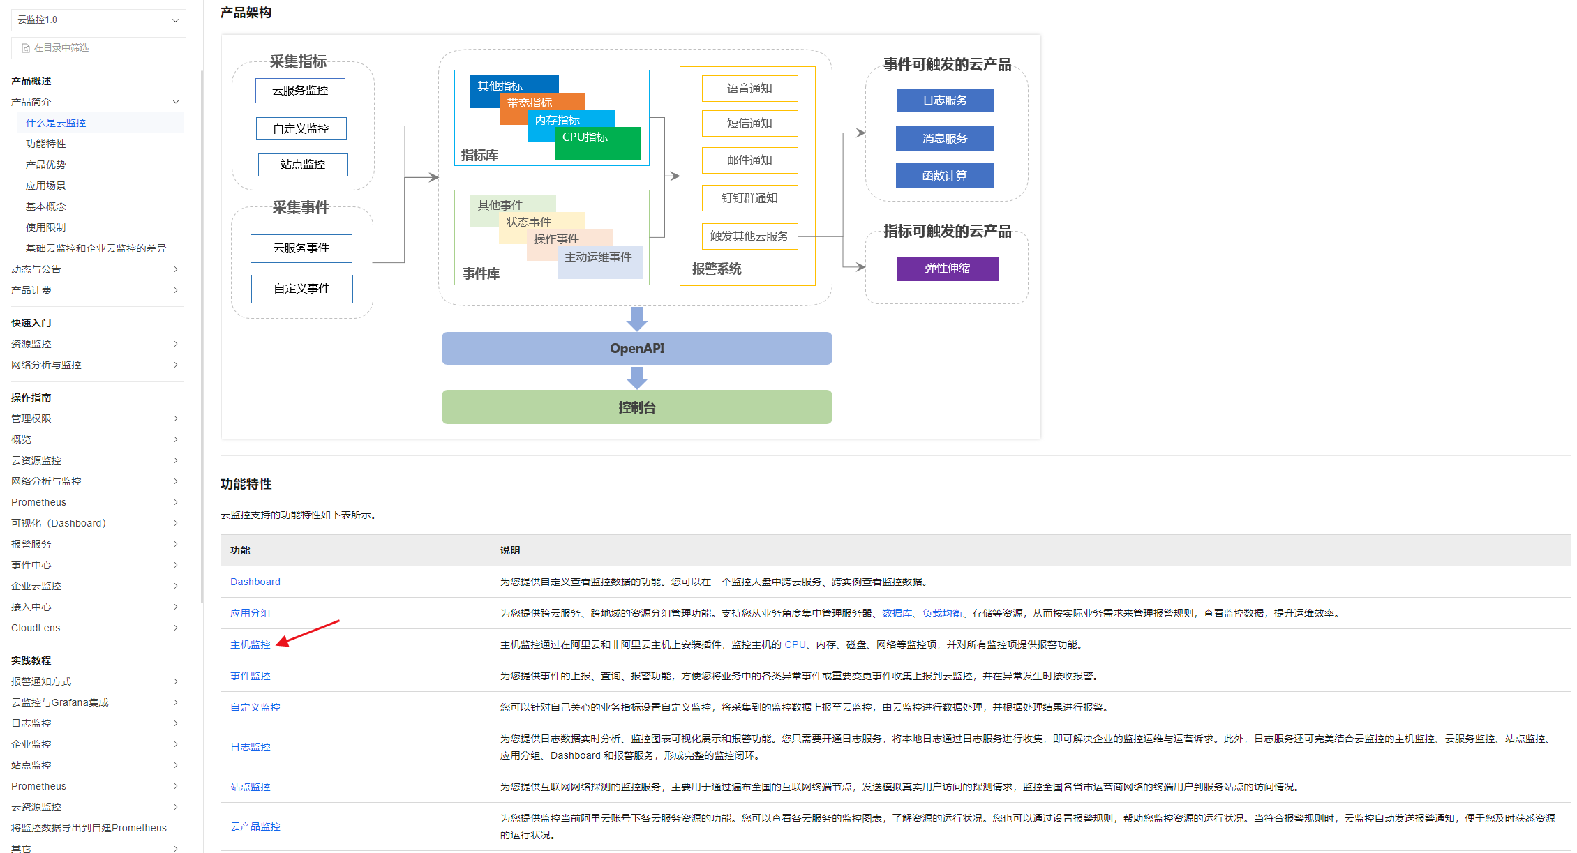The width and height of the screenshot is (1577, 853).
Task: Expand the Prometheus chevron under 操作指南
Action: coord(176,502)
